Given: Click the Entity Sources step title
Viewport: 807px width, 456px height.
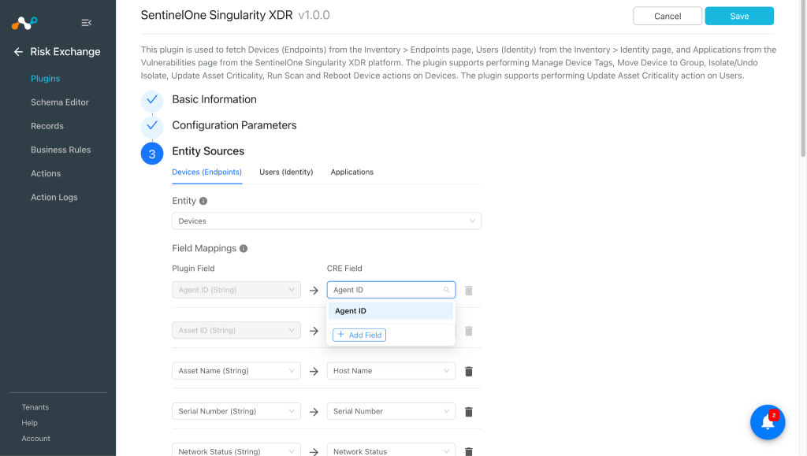Looking at the screenshot, I should 208,151.
